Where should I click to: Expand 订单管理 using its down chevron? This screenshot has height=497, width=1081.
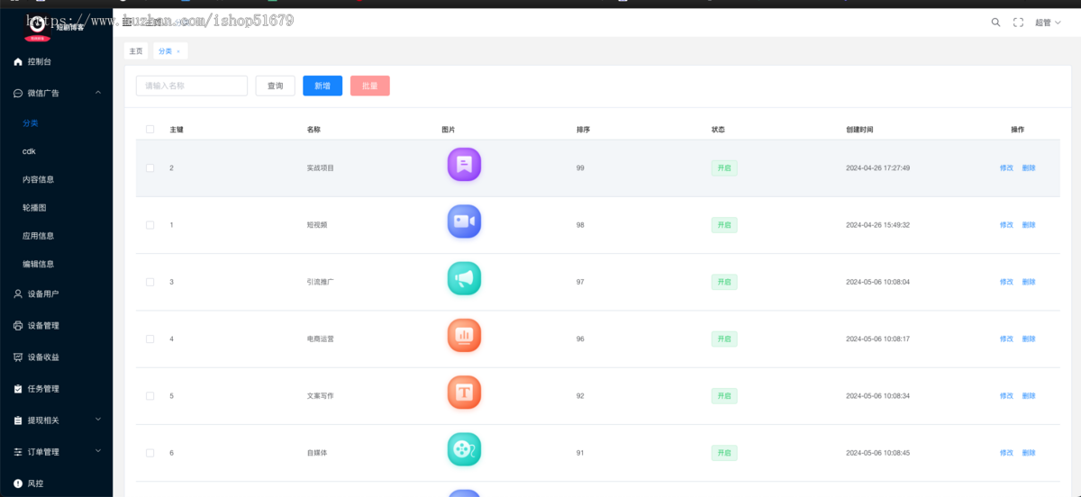97,451
